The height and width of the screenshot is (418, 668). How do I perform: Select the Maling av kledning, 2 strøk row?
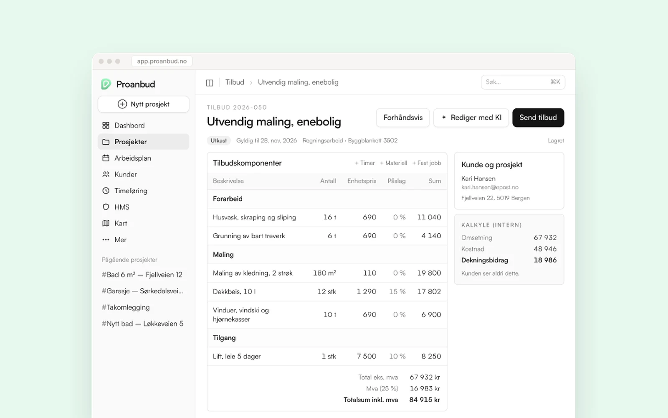[327, 273]
